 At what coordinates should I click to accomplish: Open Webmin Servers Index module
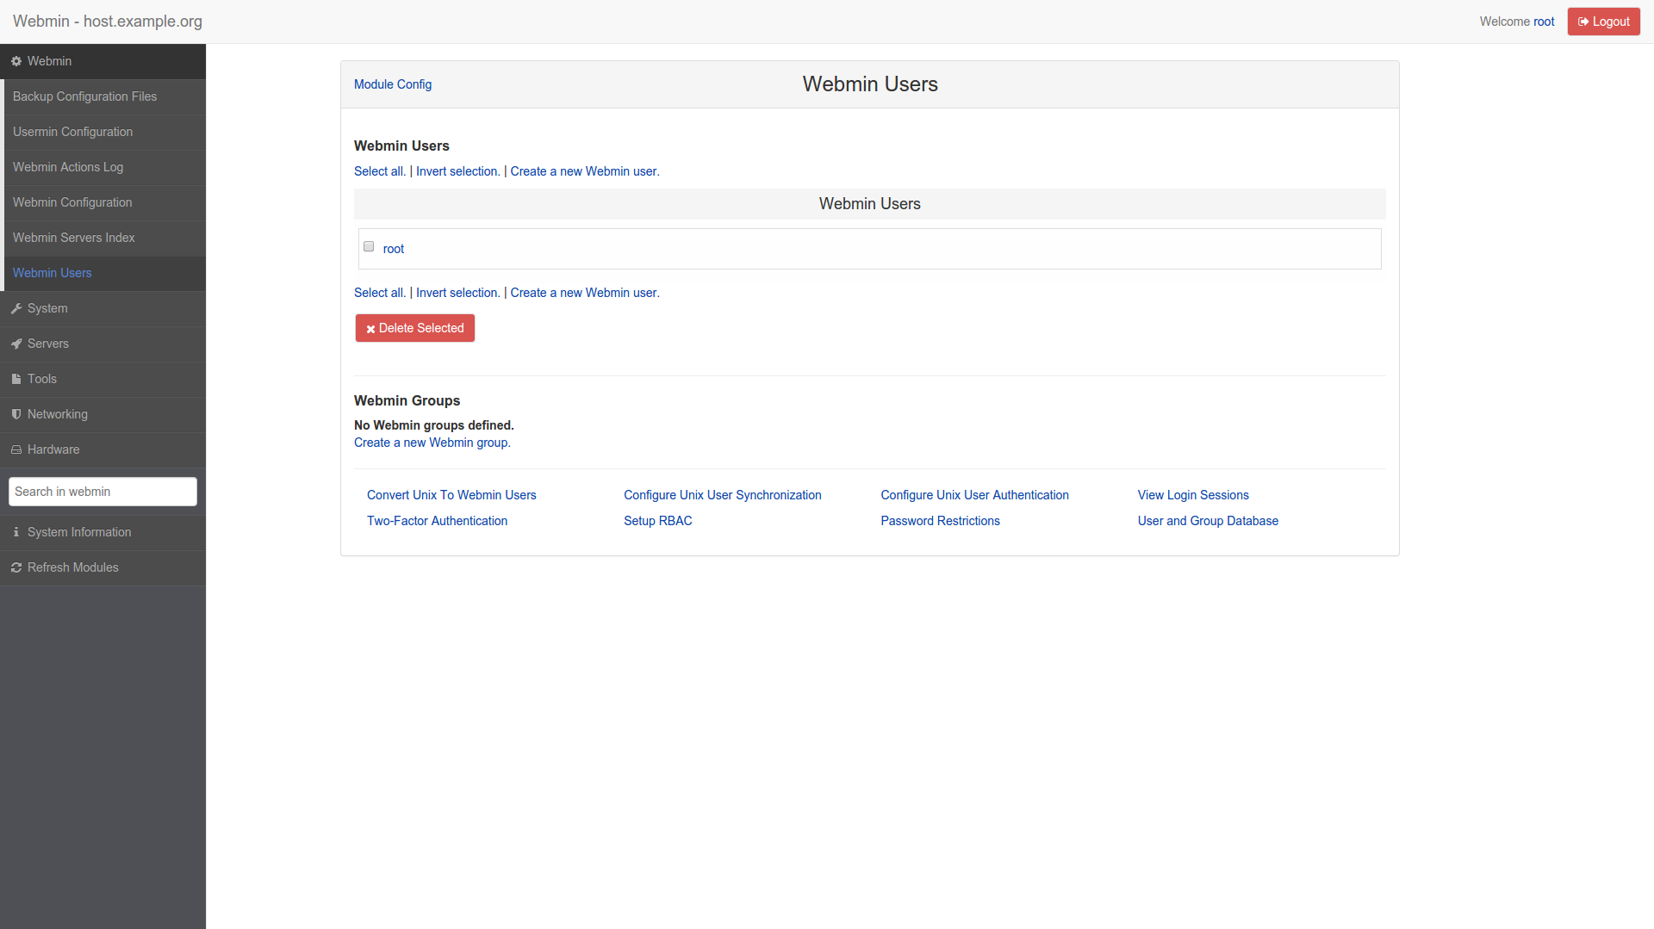105,238
